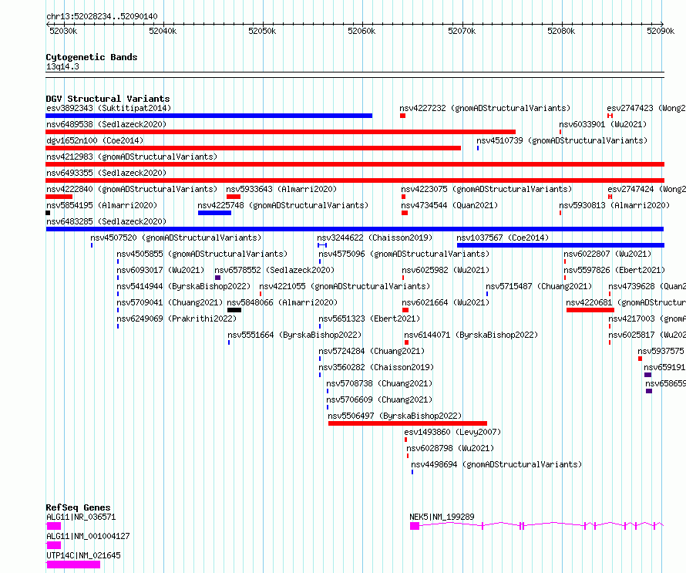This screenshot has width=686, height=573.
Task: Select nsv4223075 (gnomADStructuralVariants) label
Action: pyautogui.click(x=486, y=189)
